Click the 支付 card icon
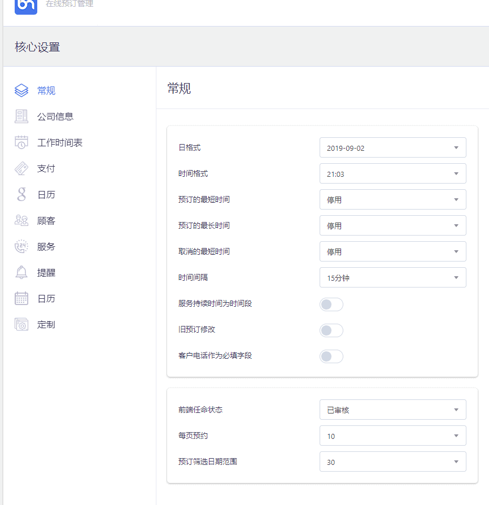Image resolution: width=489 pixels, height=505 pixels. tap(21, 168)
